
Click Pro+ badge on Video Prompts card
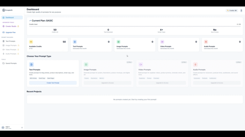click(184, 62)
